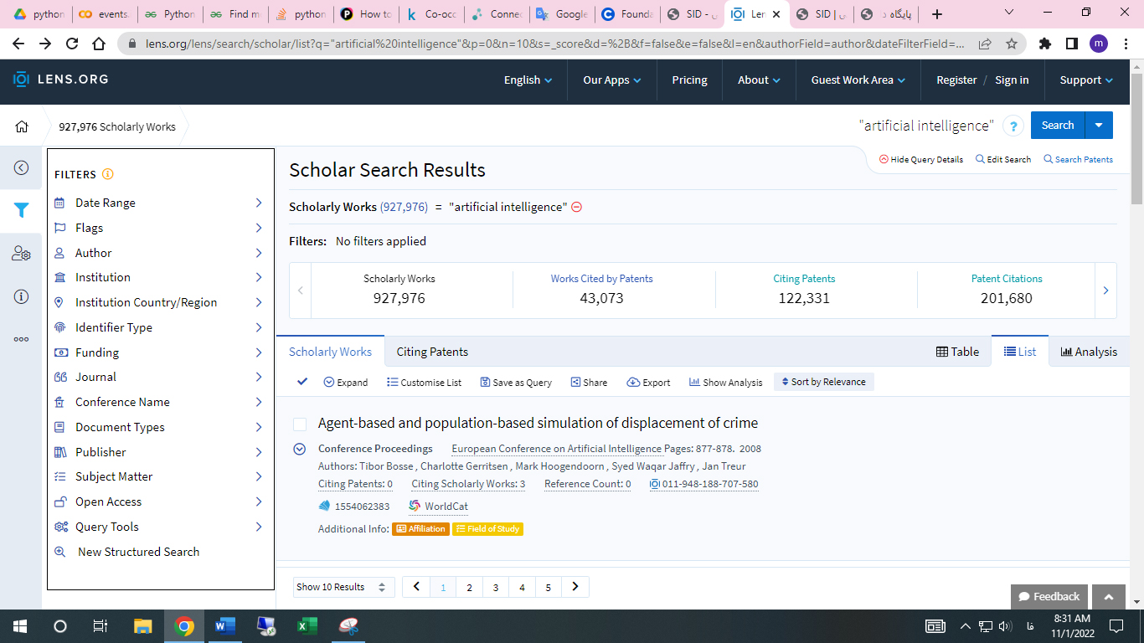Open the Microsoft Academic ID 1554062383
Viewport: 1144px width, 643px height.
coord(354,507)
